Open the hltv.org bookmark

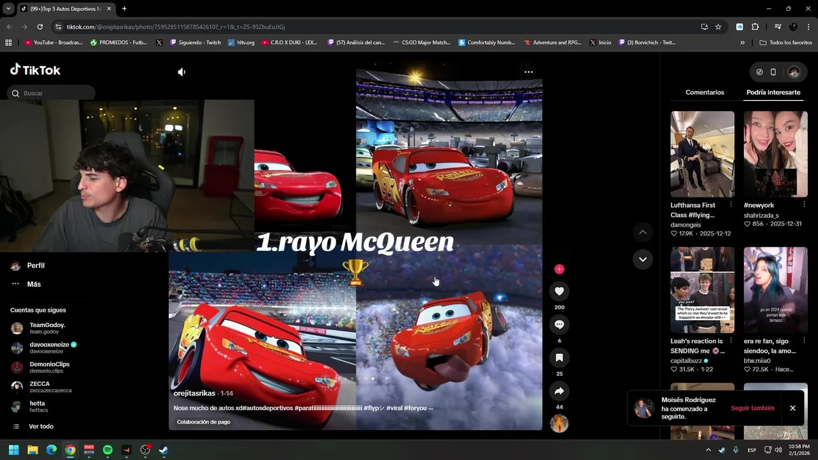coord(241,43)
